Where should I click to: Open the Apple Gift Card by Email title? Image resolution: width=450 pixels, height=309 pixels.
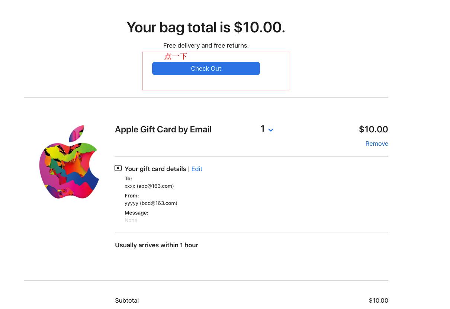[163, 129]
